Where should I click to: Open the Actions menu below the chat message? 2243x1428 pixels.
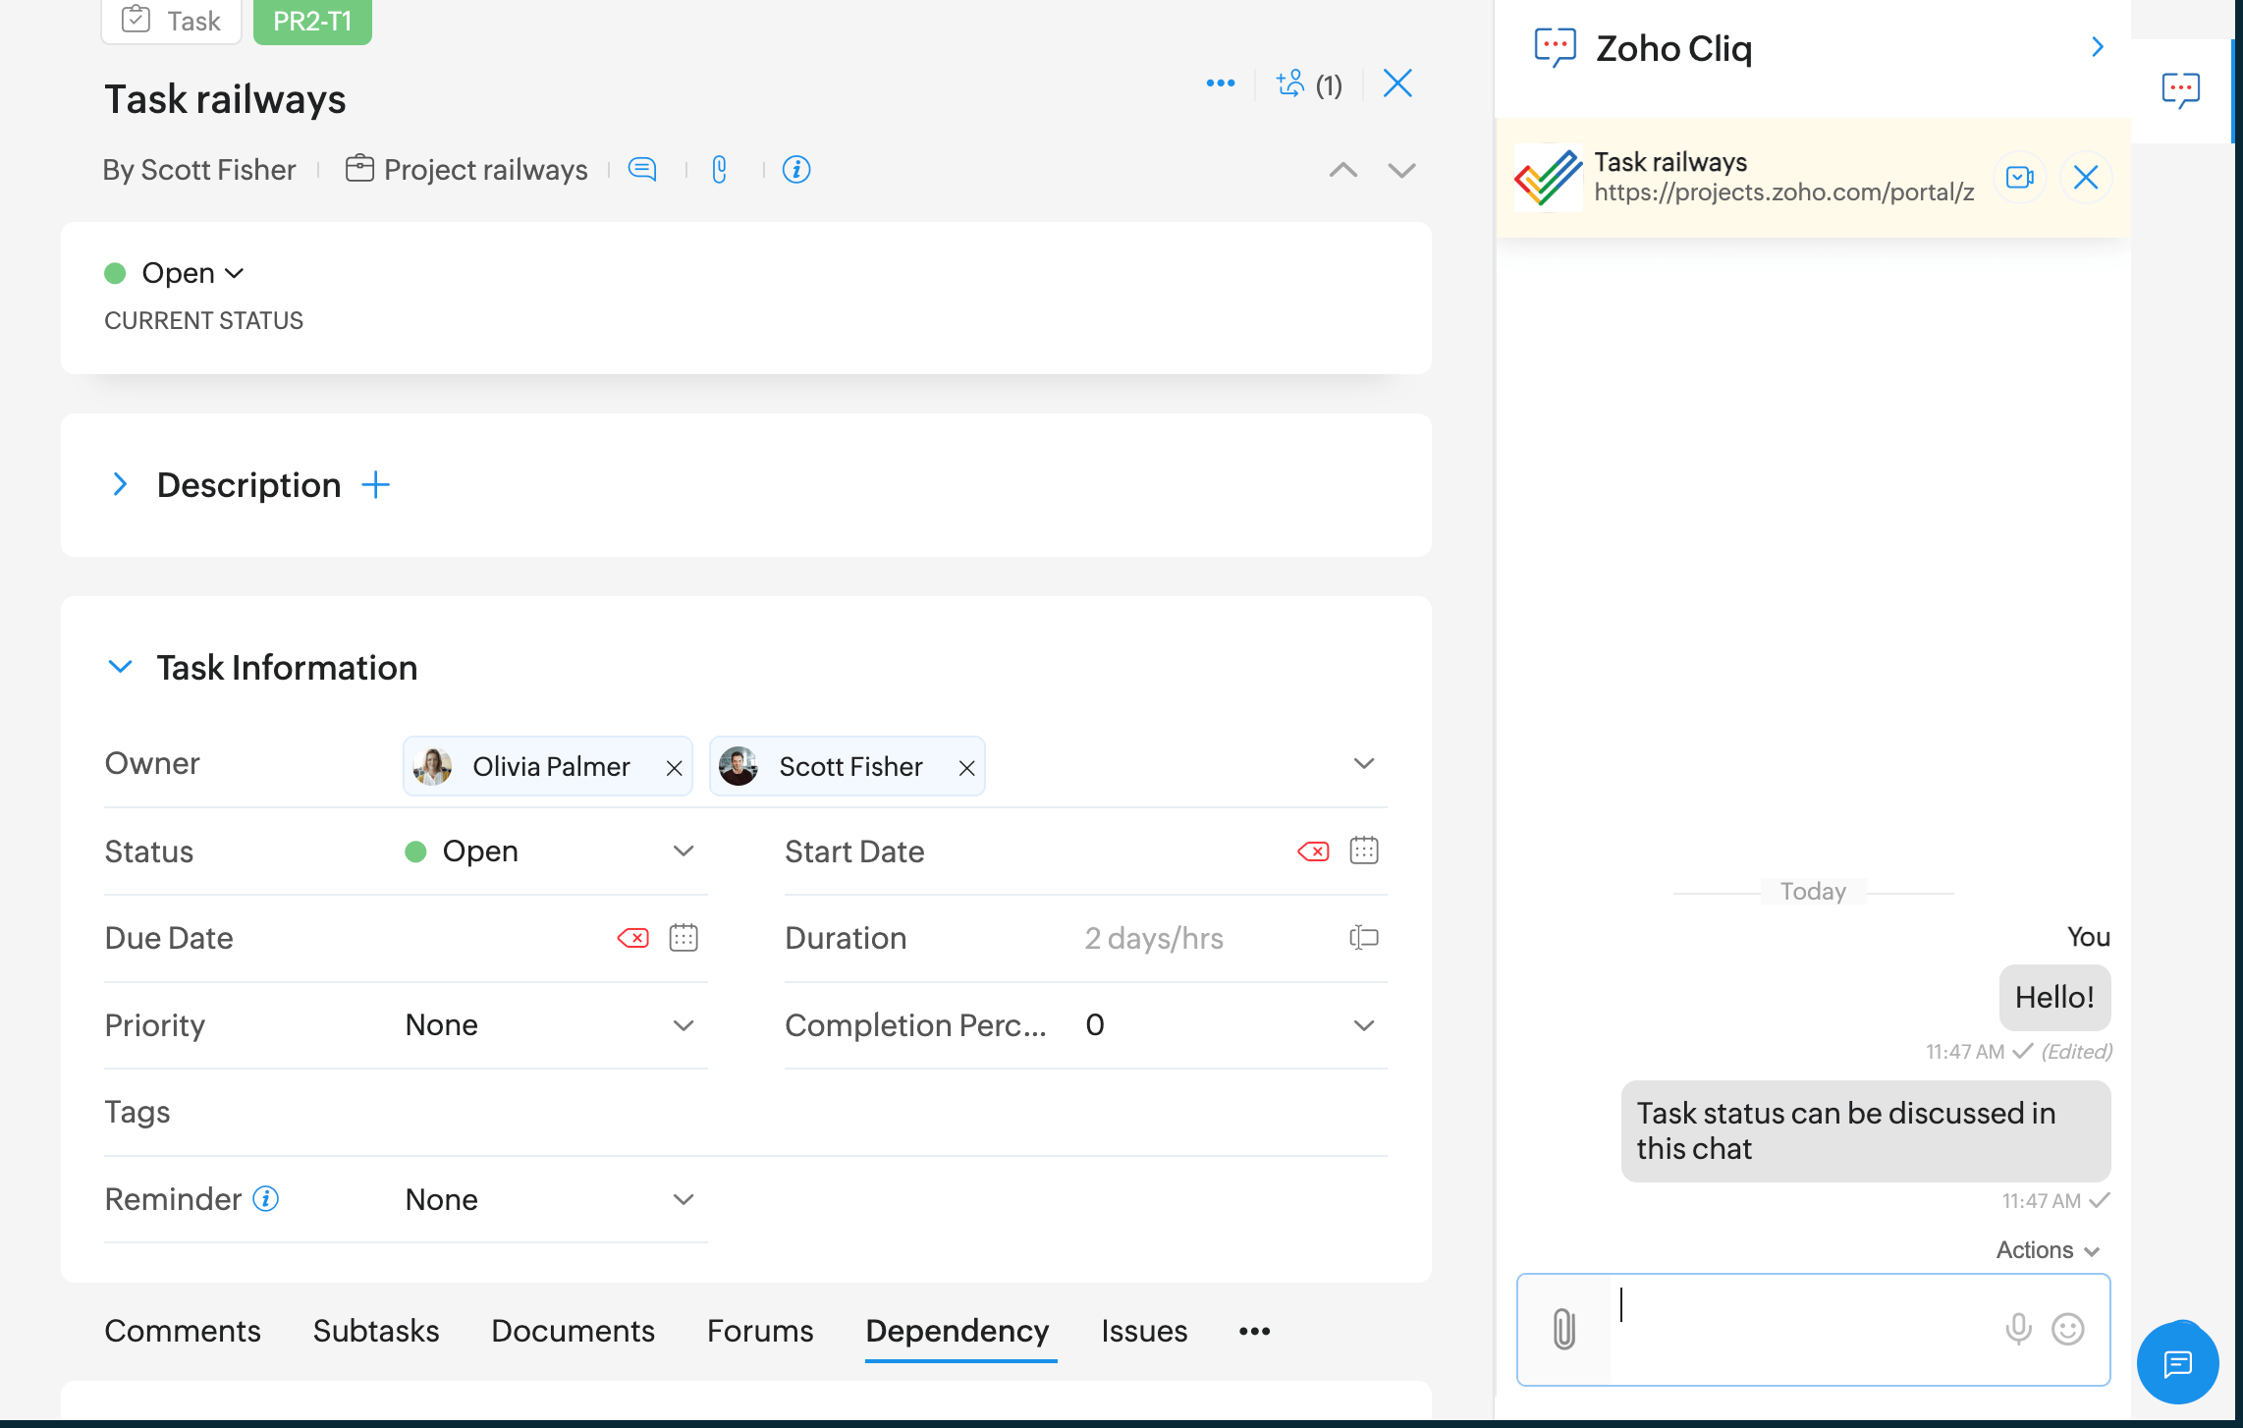pos(2047,1249)
